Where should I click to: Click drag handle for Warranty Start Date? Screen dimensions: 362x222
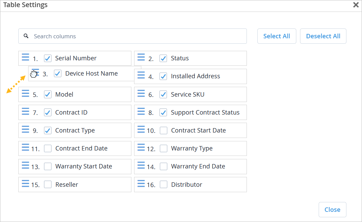click(25, 165)
